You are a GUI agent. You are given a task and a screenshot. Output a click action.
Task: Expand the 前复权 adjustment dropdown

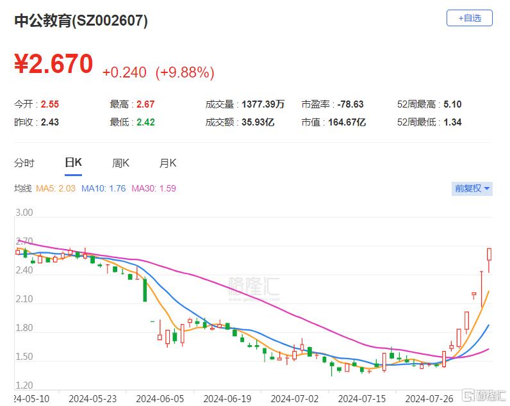pos(472,188)
